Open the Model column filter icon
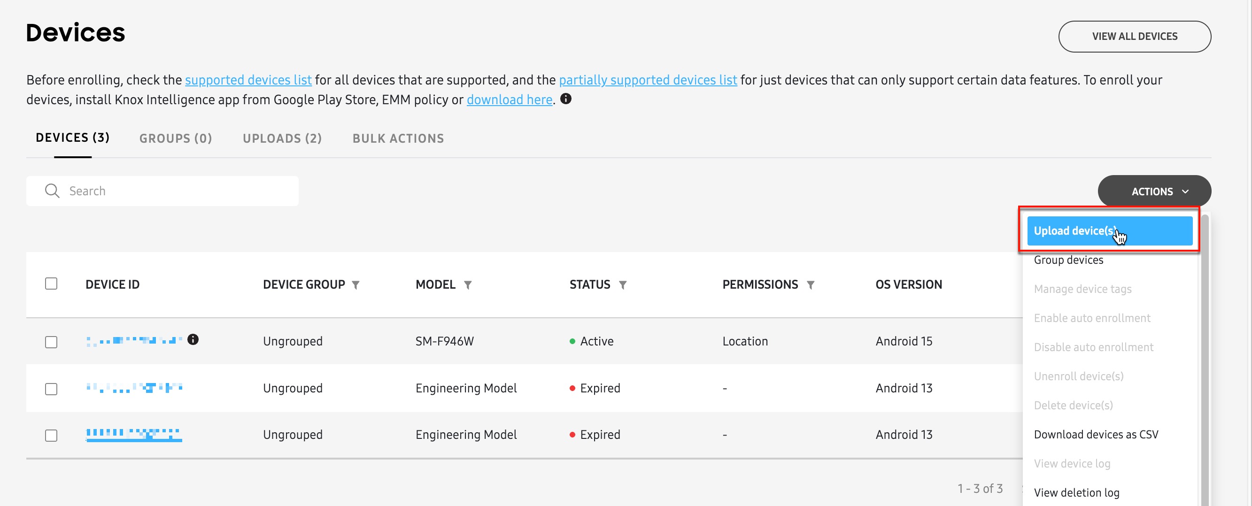The width and height of the screenshot is (1252, 506). click(x=468, y=285)
